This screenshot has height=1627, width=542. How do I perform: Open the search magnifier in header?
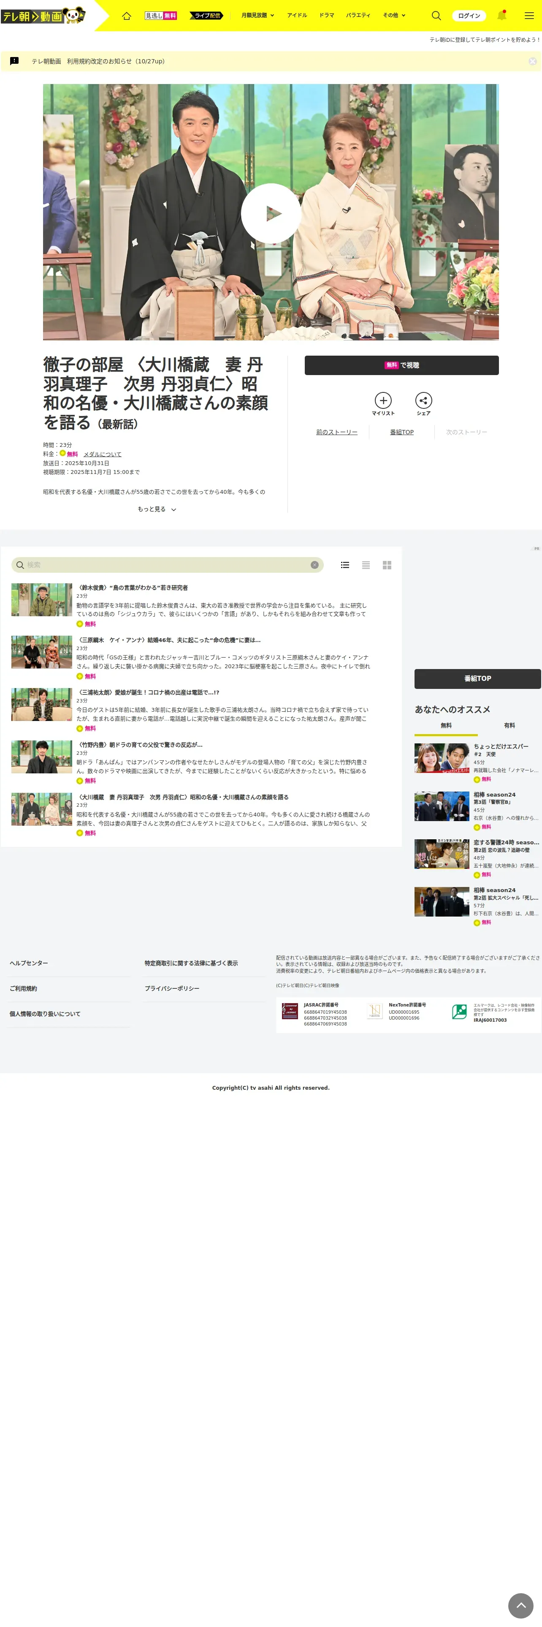[436, 16]
